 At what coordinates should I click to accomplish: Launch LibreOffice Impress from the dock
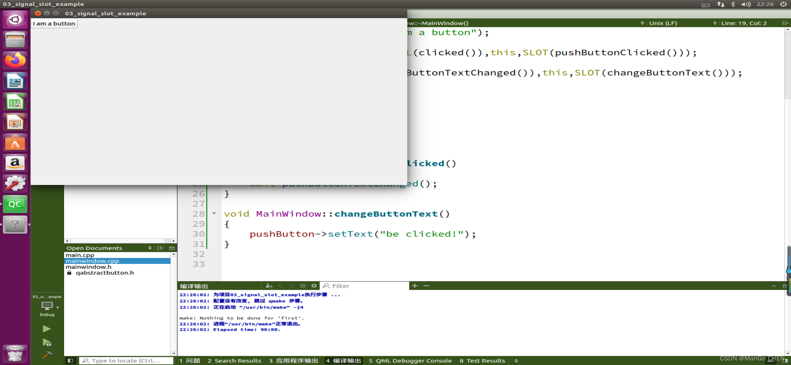pos(15,123)
